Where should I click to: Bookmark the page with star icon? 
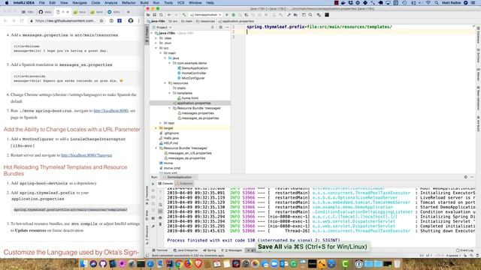click(x=101, y=21)
